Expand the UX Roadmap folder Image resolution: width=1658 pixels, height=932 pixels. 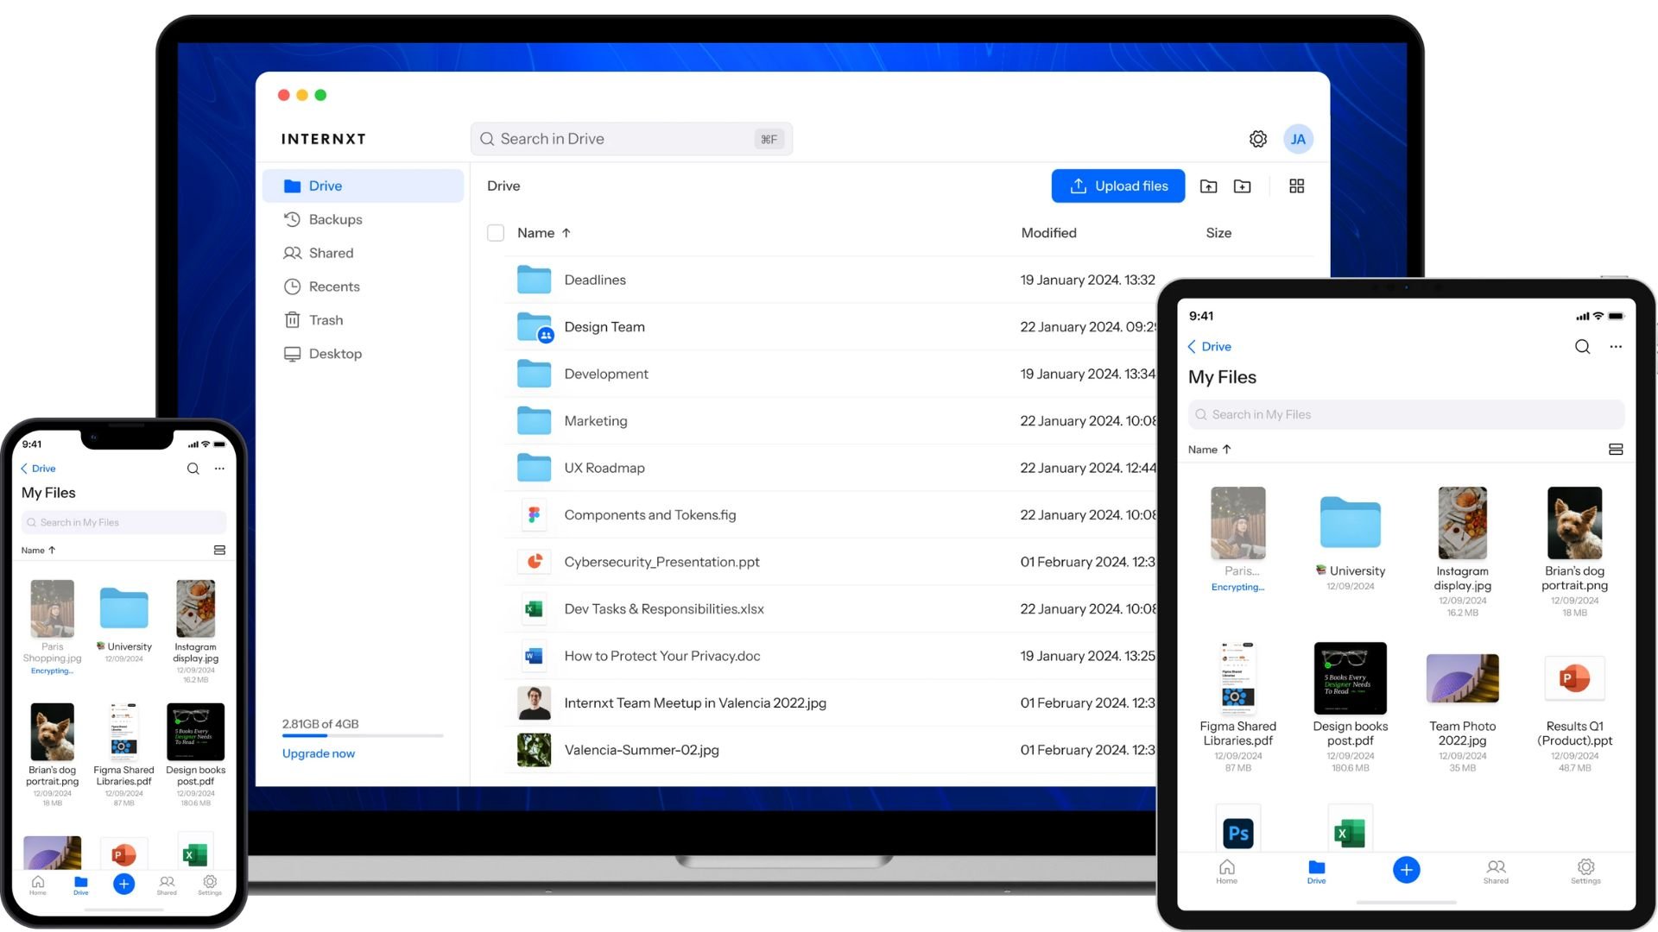604,467
